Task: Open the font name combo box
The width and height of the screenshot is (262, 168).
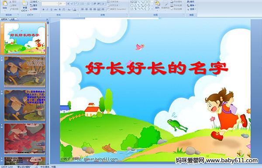Action: 50,3
